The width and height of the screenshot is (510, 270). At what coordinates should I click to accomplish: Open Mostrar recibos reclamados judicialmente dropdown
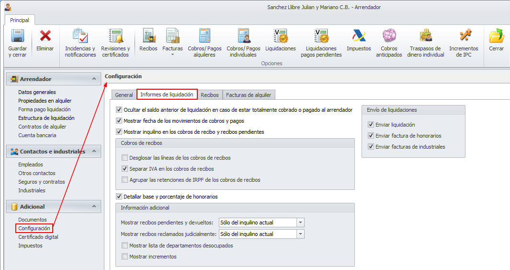coord(301,234)
